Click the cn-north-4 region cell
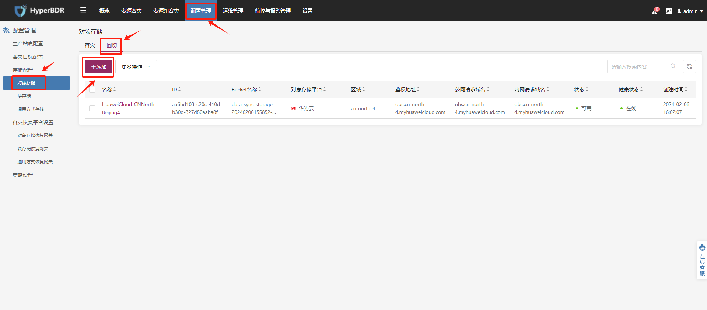This screenshot has height=310, width=707. click(363, 108)
